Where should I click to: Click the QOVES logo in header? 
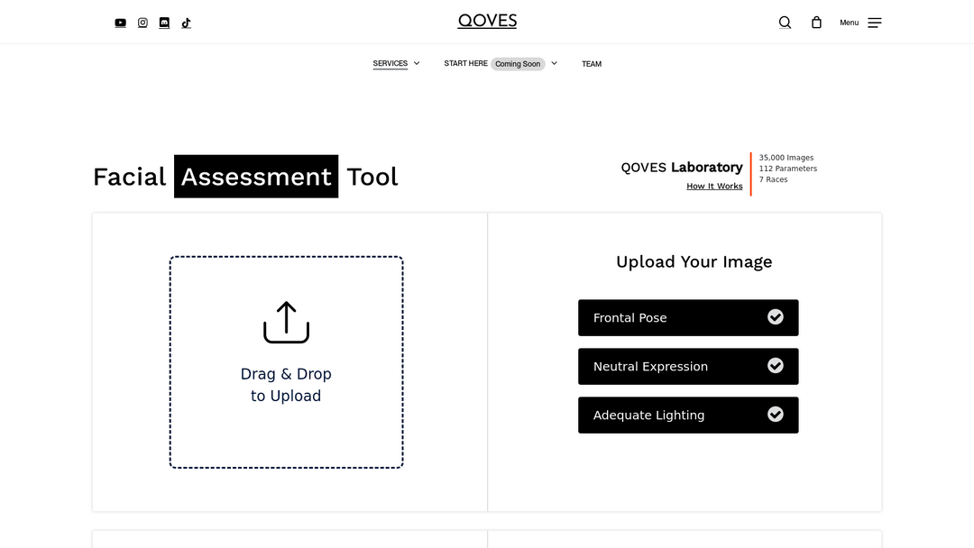point(487,21)
